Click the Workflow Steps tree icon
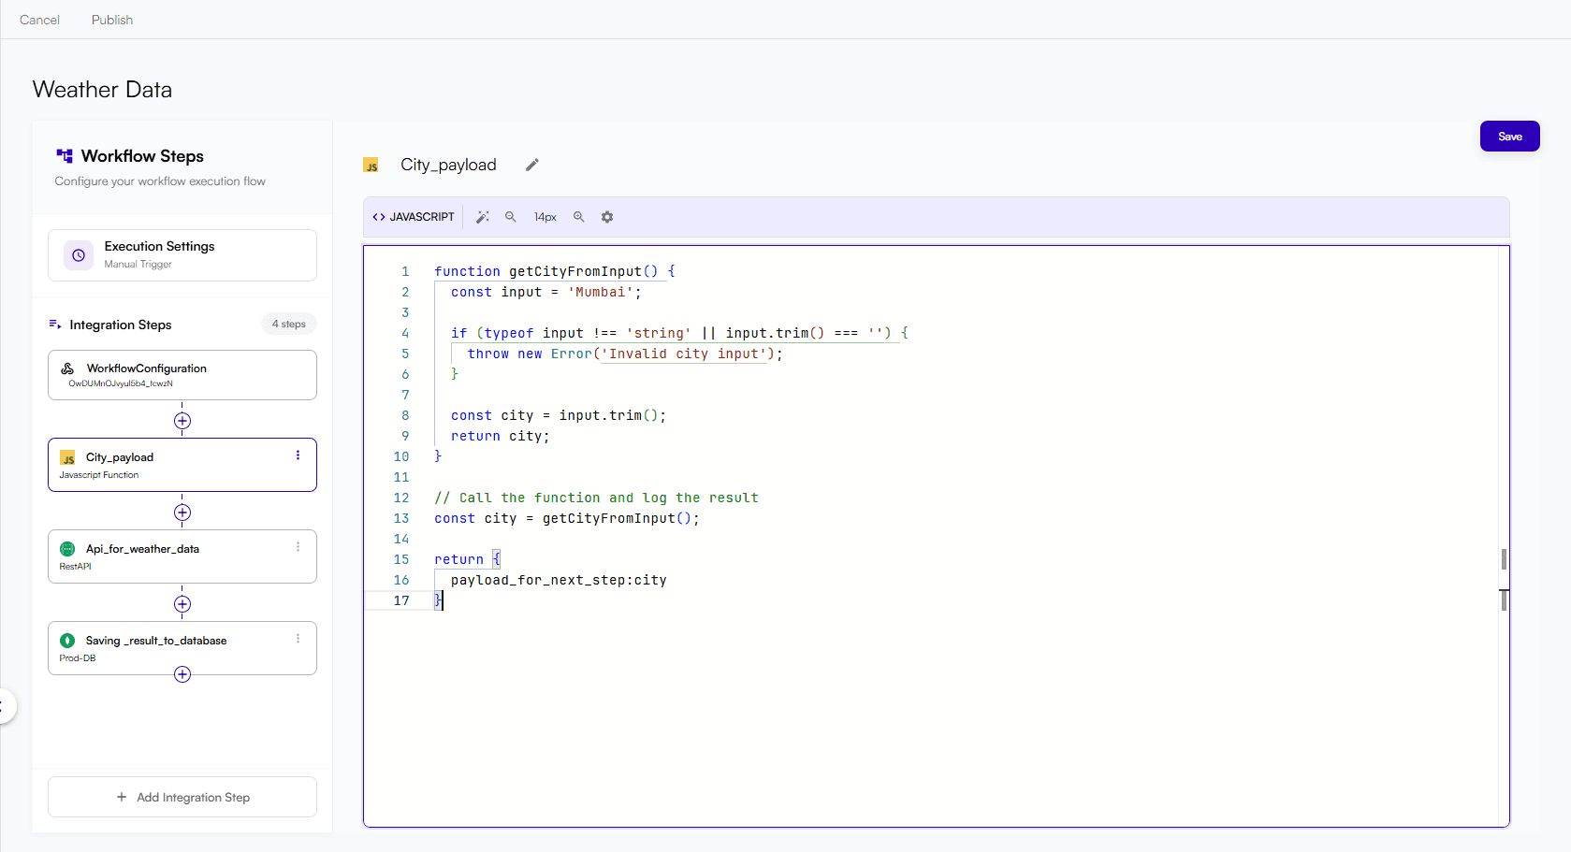This screenshot has width=1571, height=852. (x=63, y=155)
